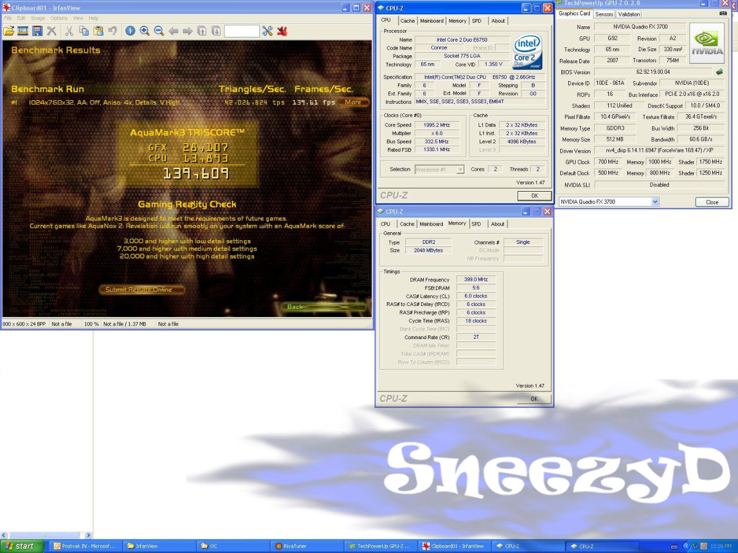
Task: Switch to the Validation tab in GPU-Z
Action: (x=629, y=14)
